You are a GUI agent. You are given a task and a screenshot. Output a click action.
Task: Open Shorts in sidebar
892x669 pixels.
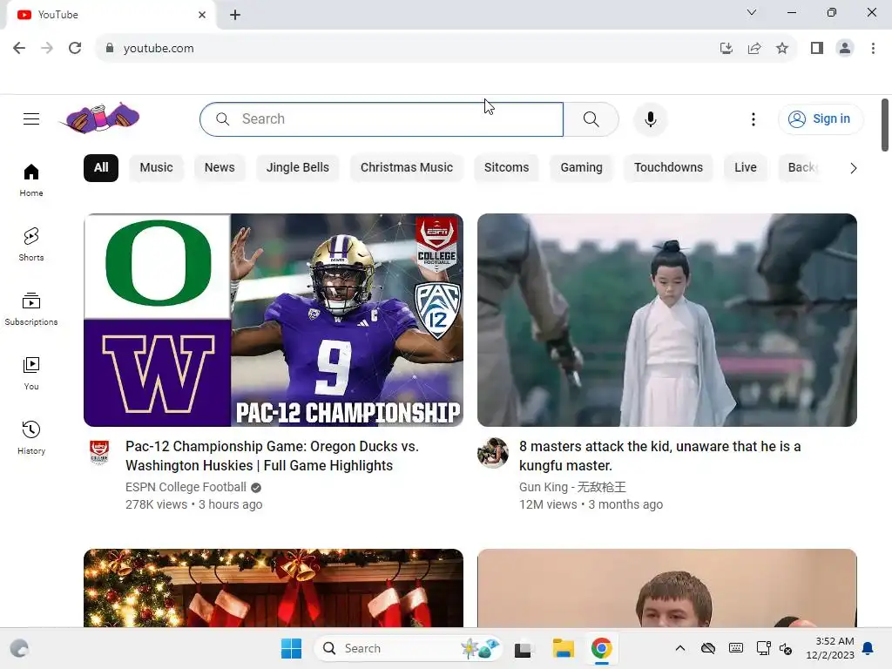click(31, 244)
